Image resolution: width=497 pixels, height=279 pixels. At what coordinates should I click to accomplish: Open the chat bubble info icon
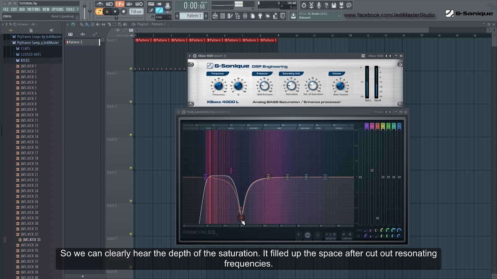point(349,5)
